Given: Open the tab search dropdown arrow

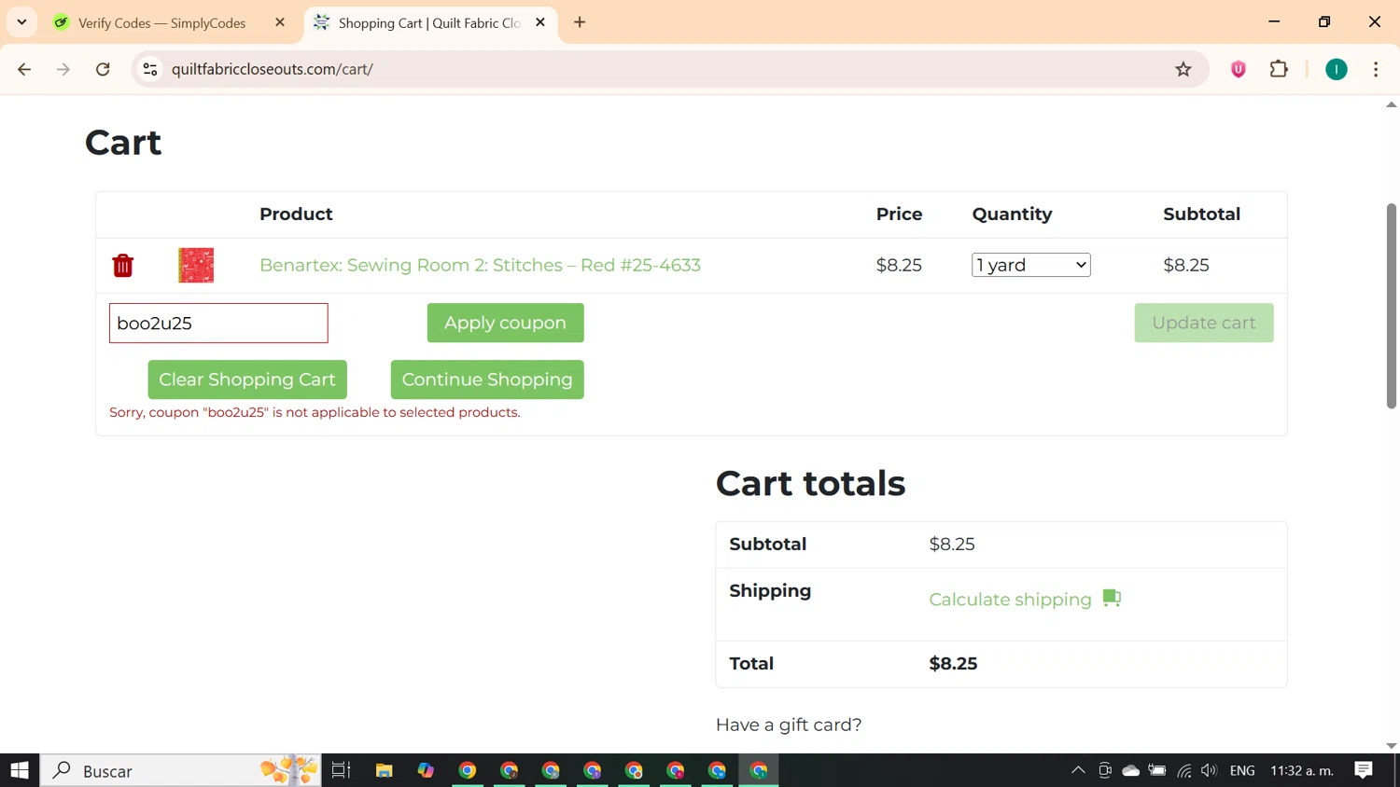Looking at the screenshot, I should (21, 22).
